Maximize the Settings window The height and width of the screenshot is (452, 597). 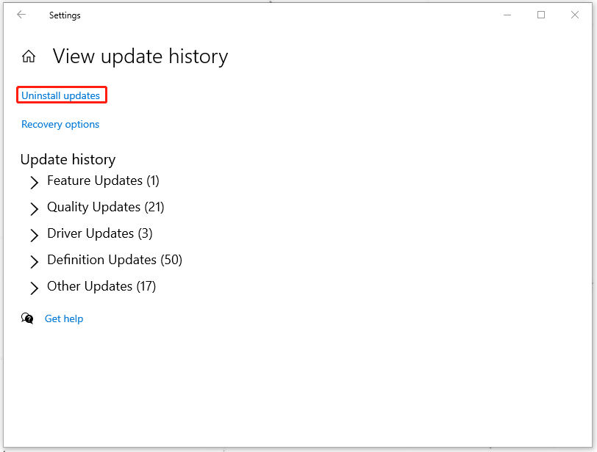[541, 14]
